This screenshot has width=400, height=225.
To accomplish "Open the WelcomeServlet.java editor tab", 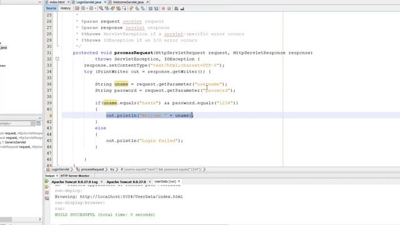I will click(x=128, y=2).
